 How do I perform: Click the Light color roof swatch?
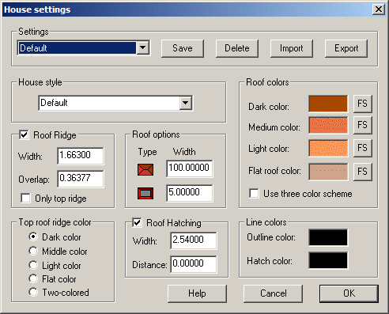tap(328, 148)
